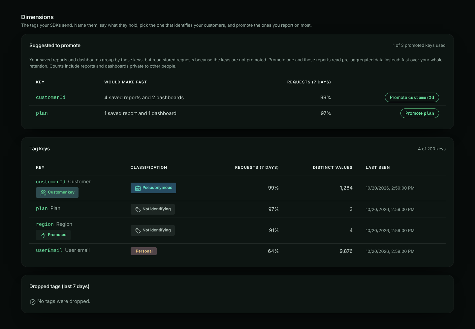Select customerId key in Suggested to promote

(x=50, y=98)
